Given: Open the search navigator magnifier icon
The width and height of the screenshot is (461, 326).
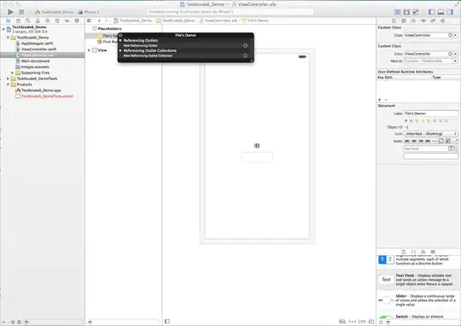Looking at the screenshot, I should pyautogui.click(x=28, y=20).
